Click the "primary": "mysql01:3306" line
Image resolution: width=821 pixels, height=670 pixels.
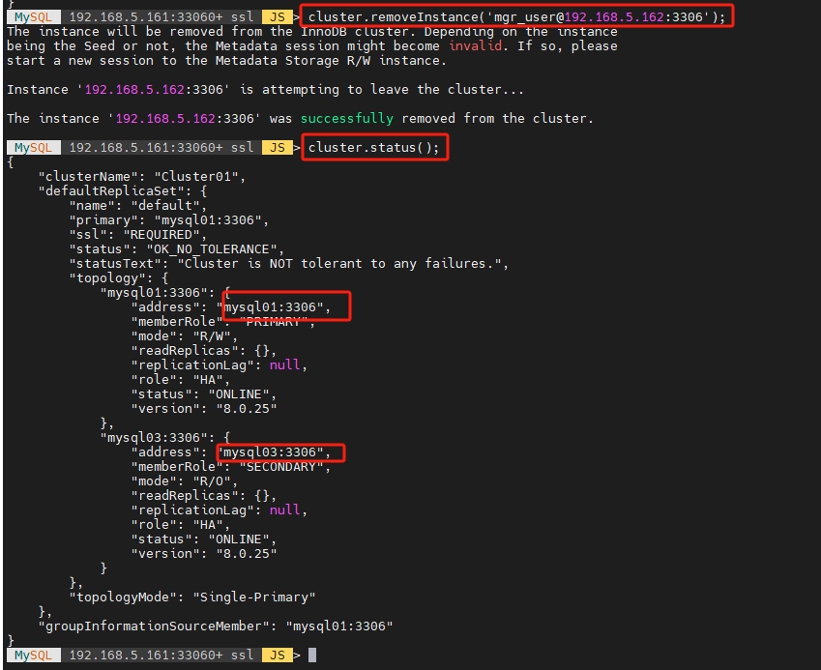169,219
